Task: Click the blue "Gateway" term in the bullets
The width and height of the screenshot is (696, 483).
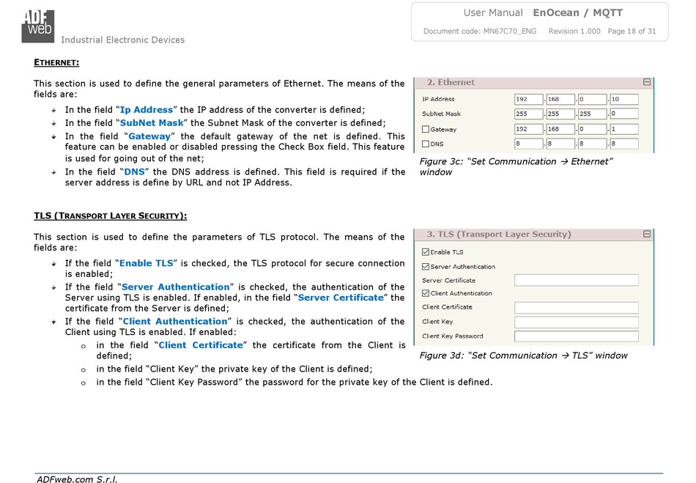Action: pos(149,136)
